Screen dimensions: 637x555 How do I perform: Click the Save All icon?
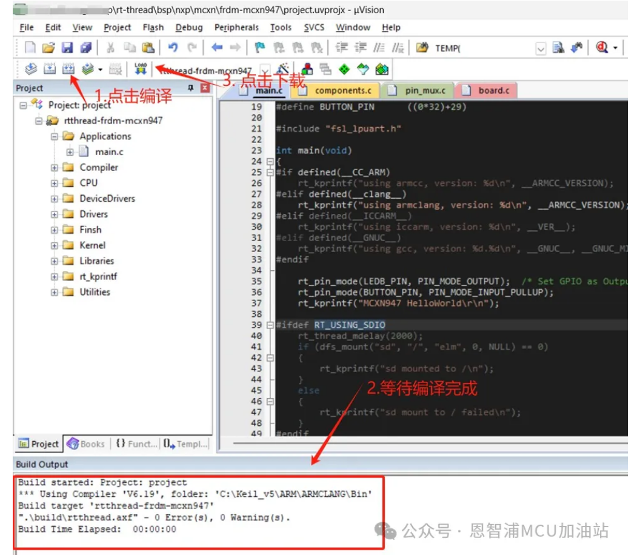point(85,48)
